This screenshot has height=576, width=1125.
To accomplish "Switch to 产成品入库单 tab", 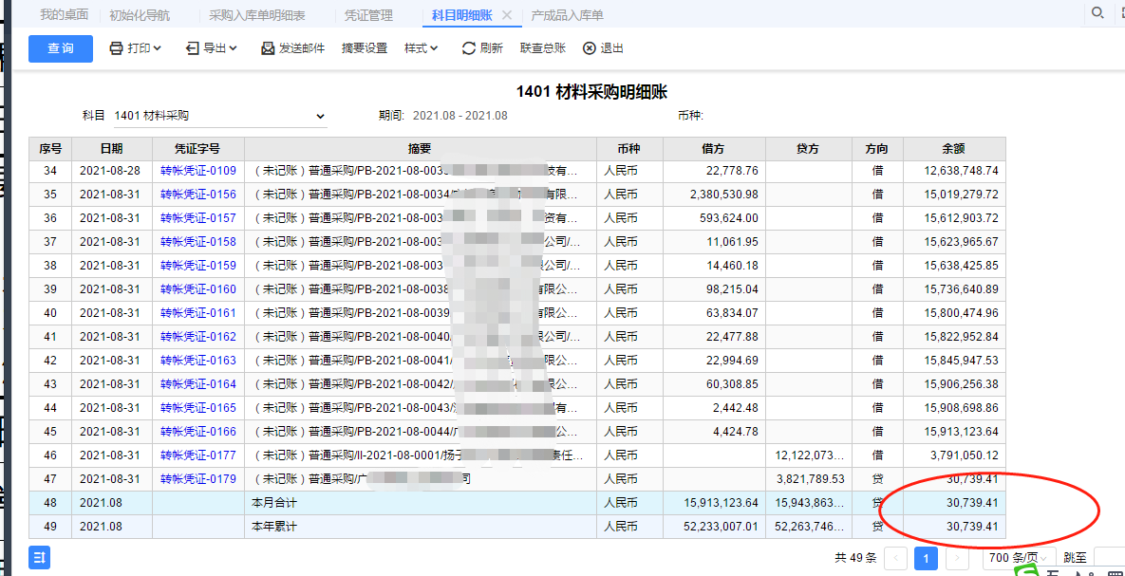I will [568, 14].
